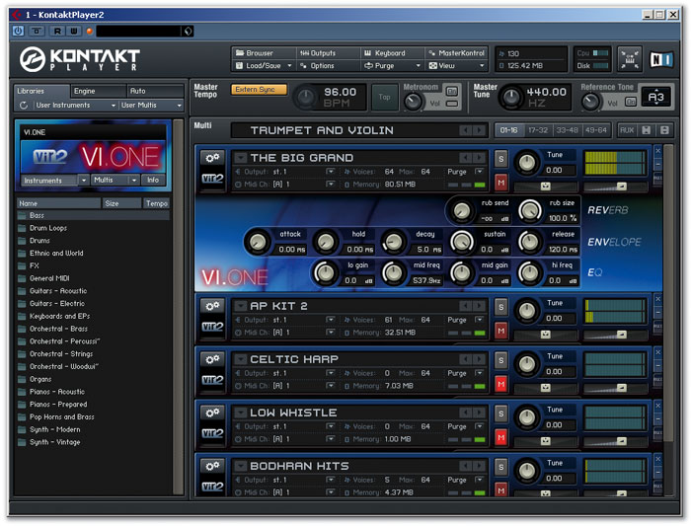Open Celtic Harp edit gear icon
This screenshot has width=691, height=526.
pyautogui.click(x=212, y=359)
